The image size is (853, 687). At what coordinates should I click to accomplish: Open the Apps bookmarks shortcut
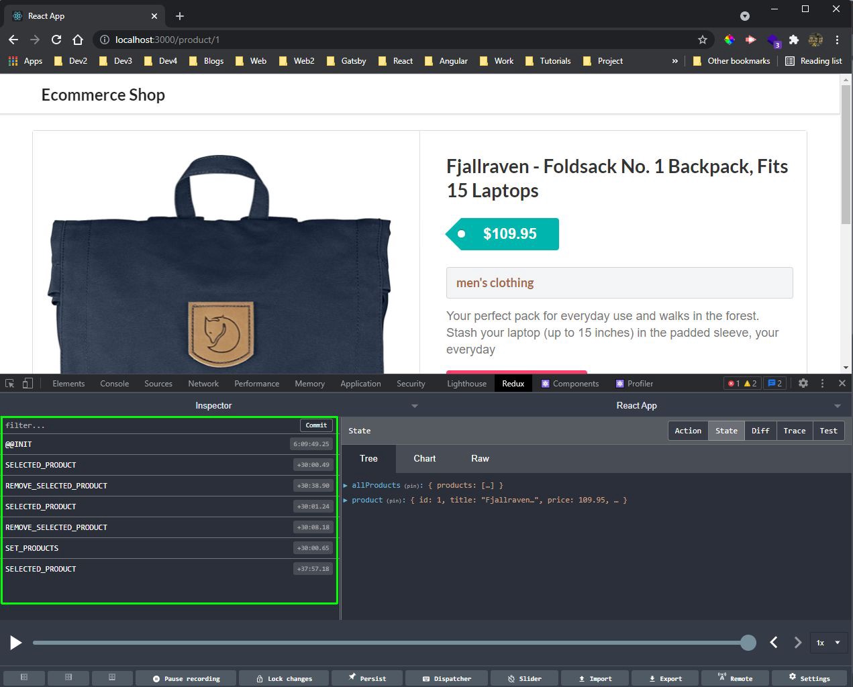[x=26, y=60]
